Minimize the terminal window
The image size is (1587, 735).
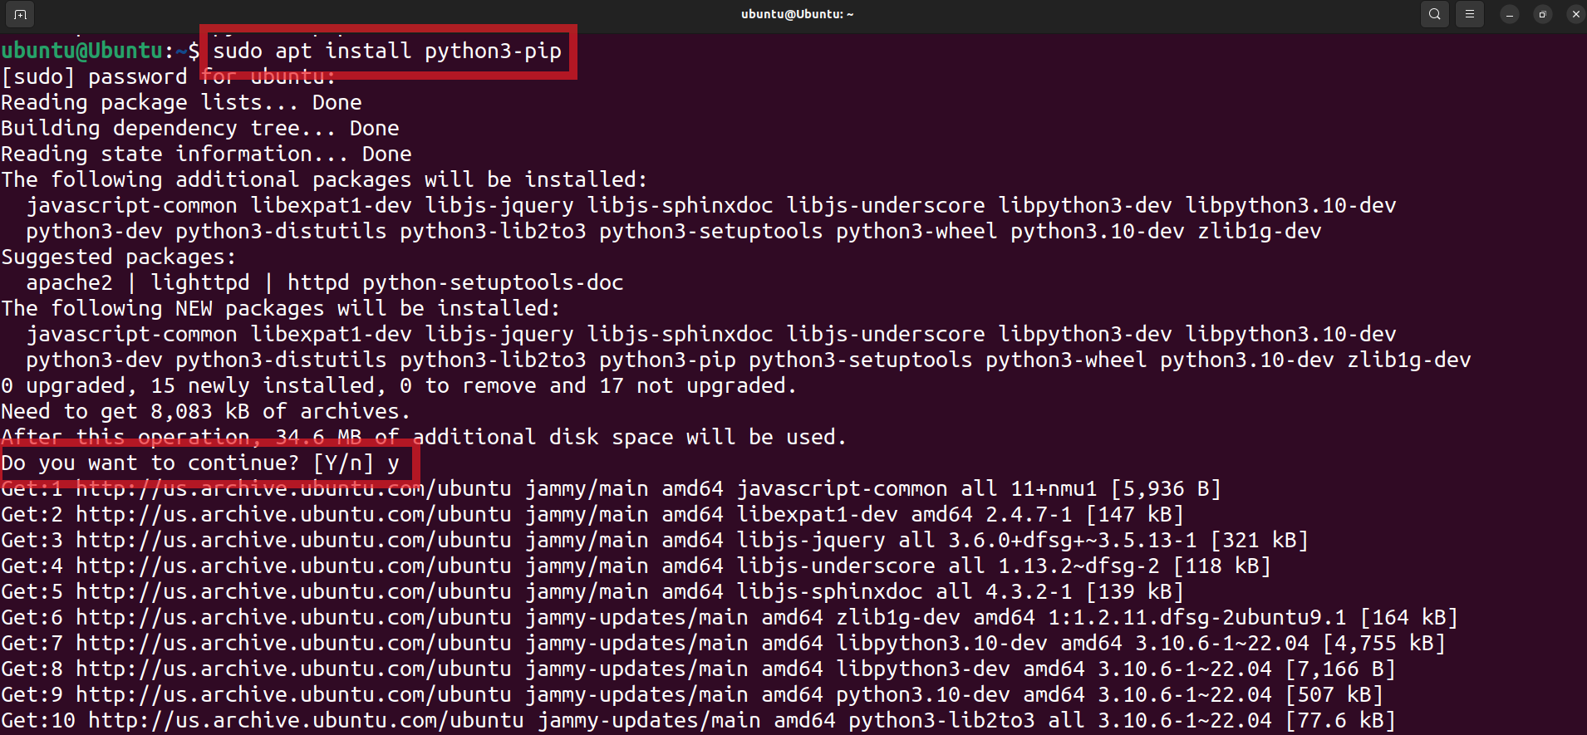point(1510,14)
